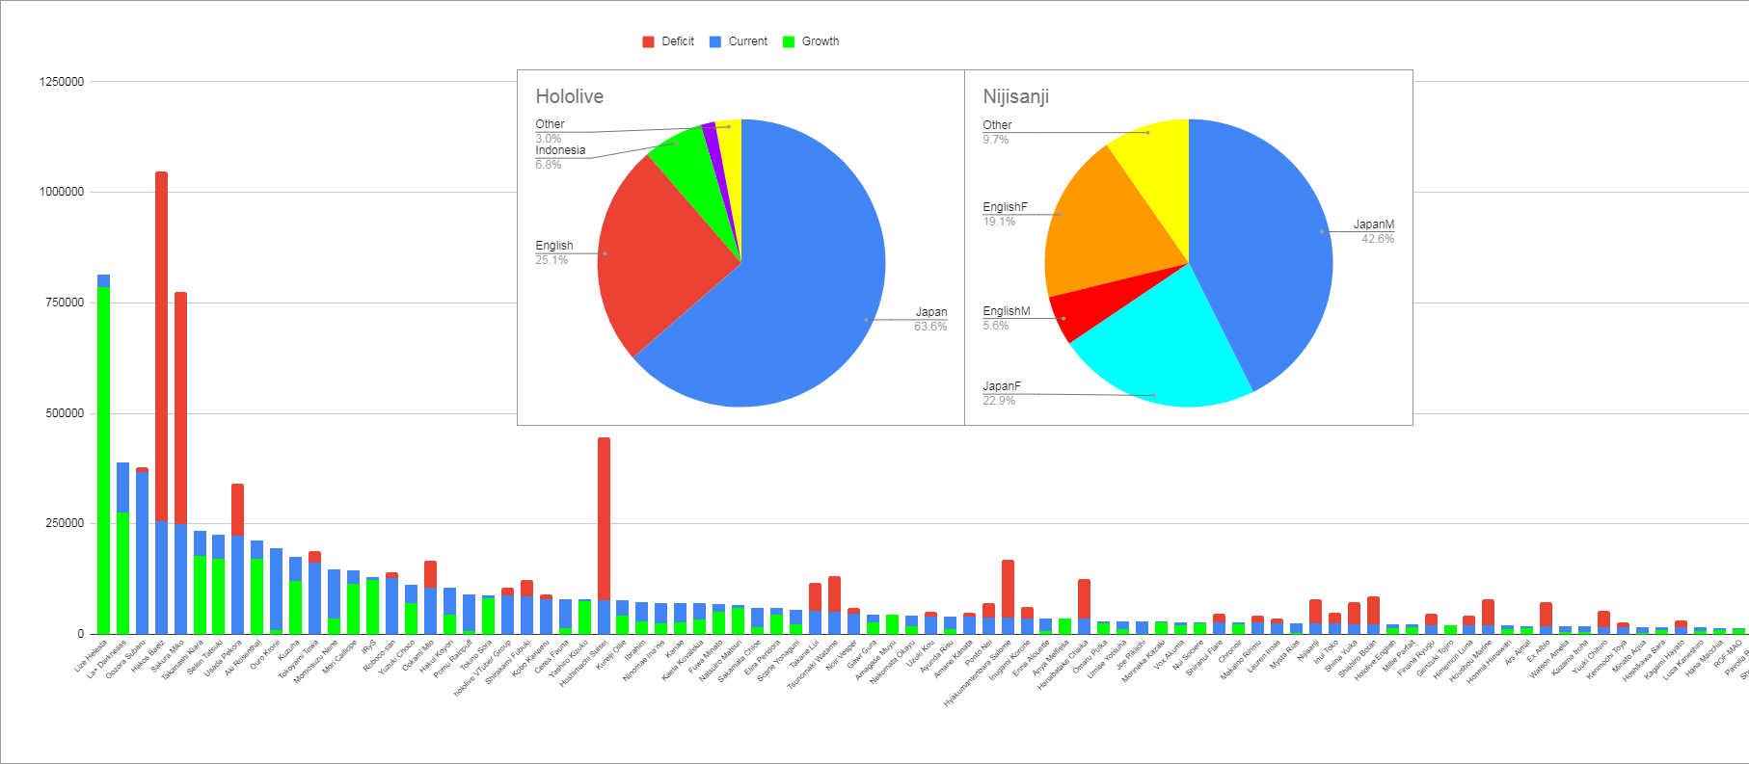Select the green segment of Kuzuha bar
This screenshot has width=1749, height=764.
(295, 607)
